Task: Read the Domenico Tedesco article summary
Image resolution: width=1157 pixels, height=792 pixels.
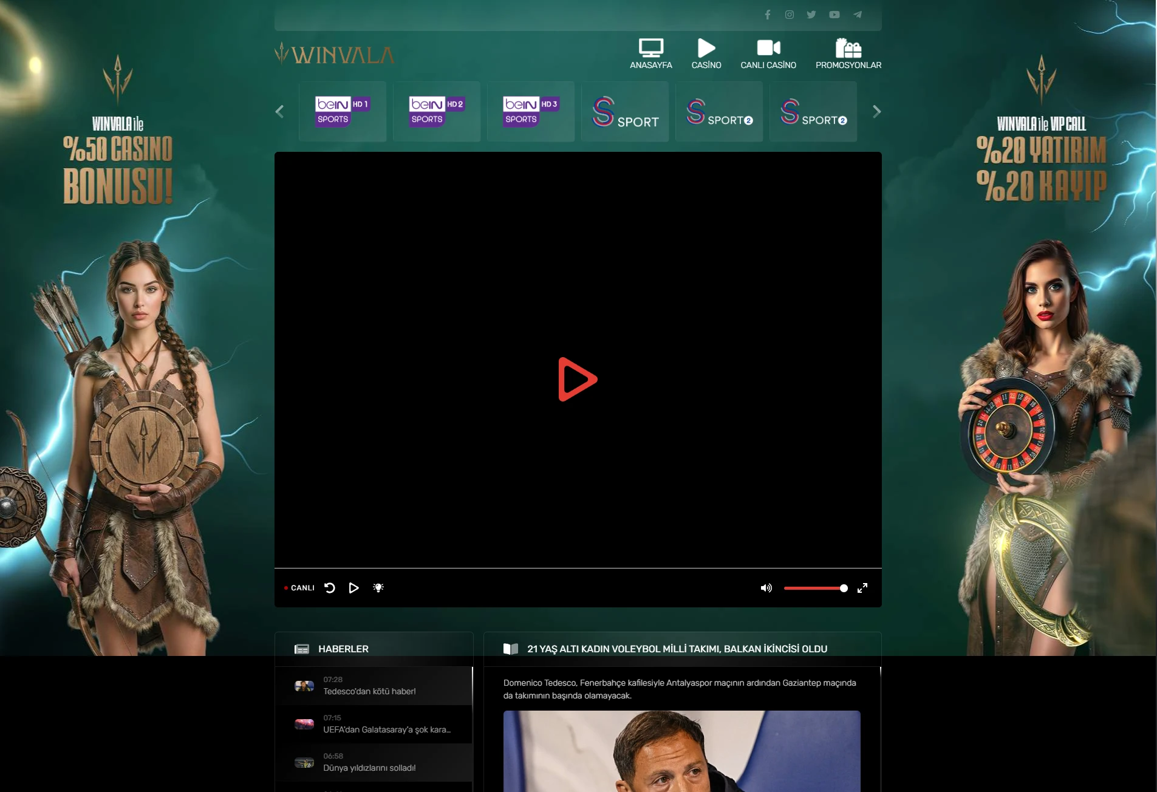Action: [x=680, y=689]
